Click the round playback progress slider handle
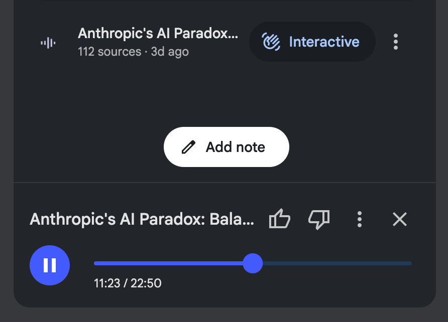 [x=253, y=263]
